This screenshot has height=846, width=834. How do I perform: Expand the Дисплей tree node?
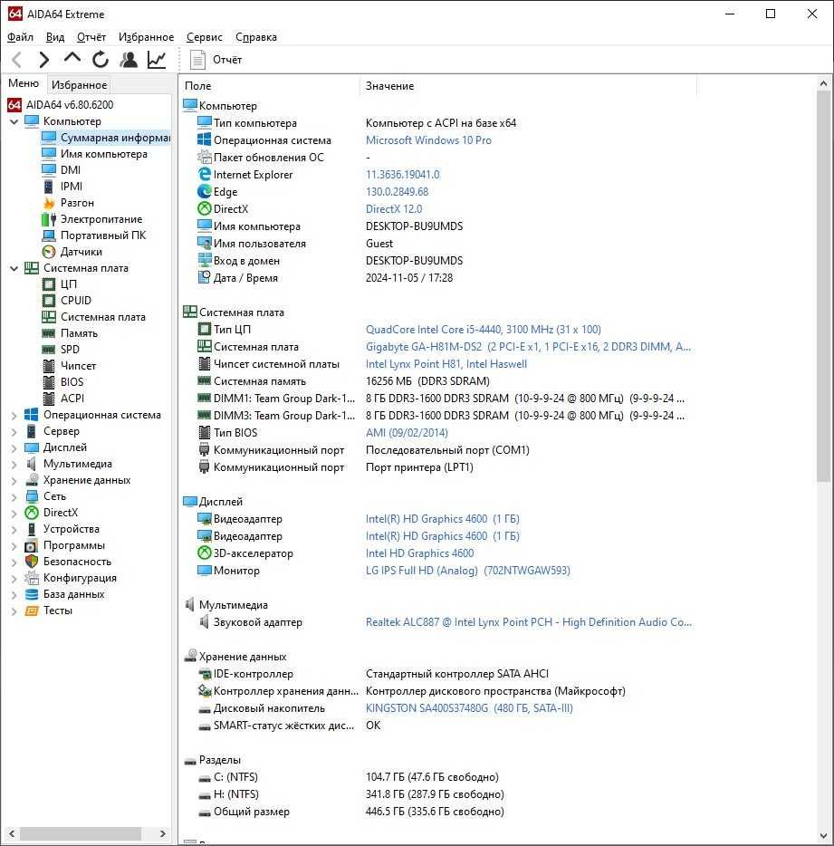tap(14, 447)
